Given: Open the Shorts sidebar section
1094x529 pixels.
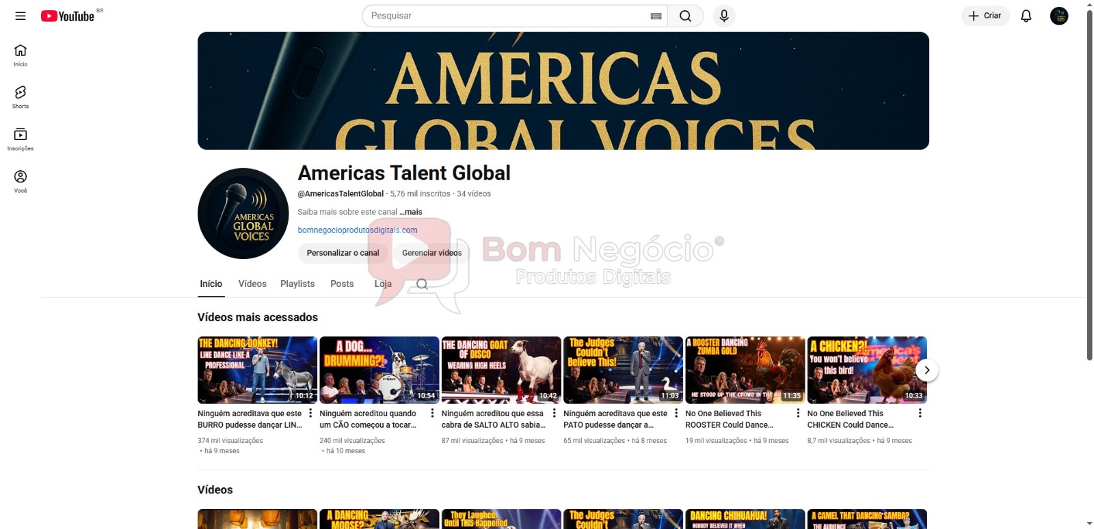Looking at the screenshot, I should 21,97.
